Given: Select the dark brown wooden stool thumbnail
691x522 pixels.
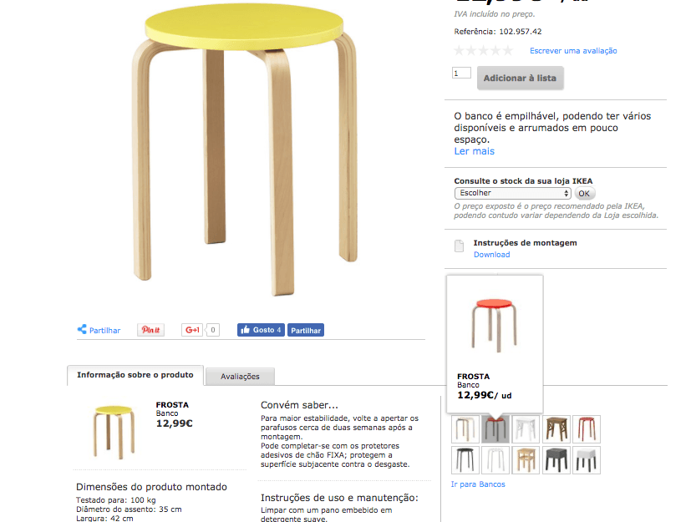Looking at the screenshot, I should point(556,429).
